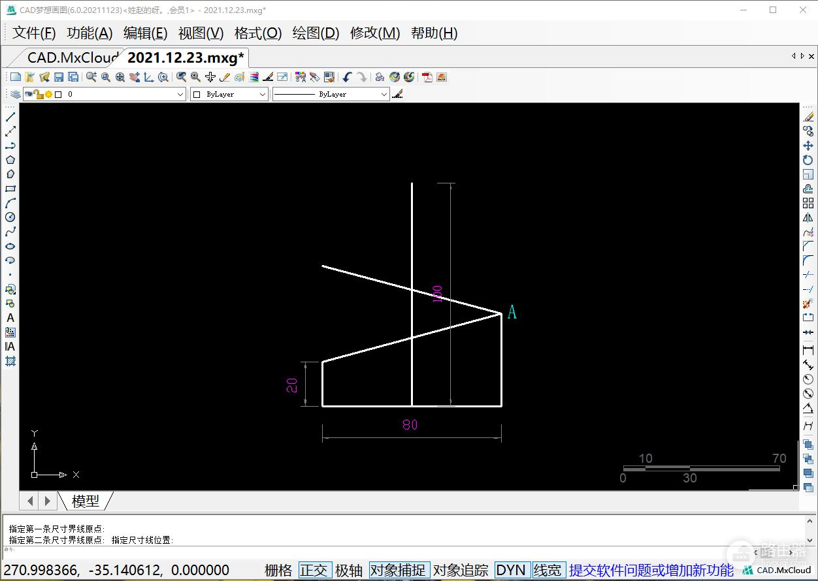This screenshot has width=818, height=581.
Task: Toggle 对象捕捉 object snap
Action: point(399,570)
